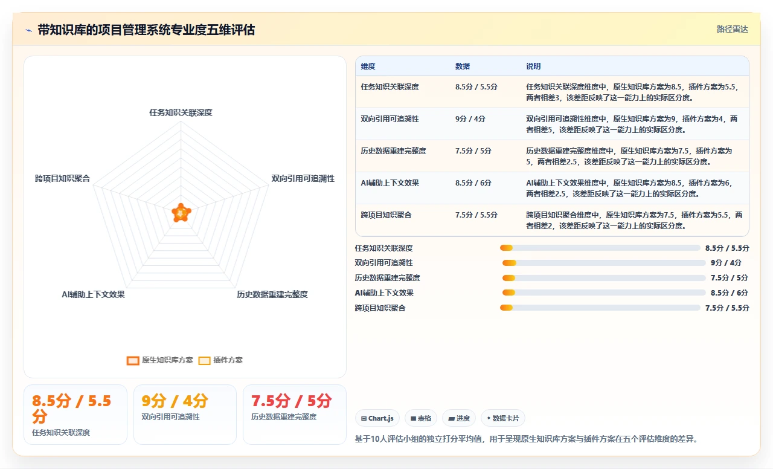
Task: Open the 9分 / 4分 metric card
Action: click(185, 415)
